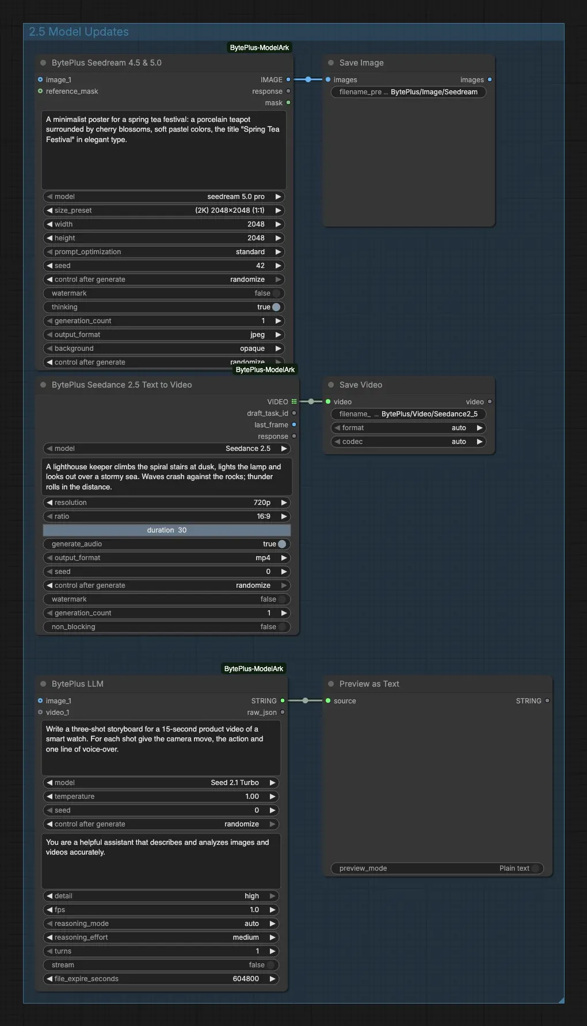Screen dimensions: 587x1026
Task: Click Seedream reference_mask input socket
Action: tap(40, 91)
